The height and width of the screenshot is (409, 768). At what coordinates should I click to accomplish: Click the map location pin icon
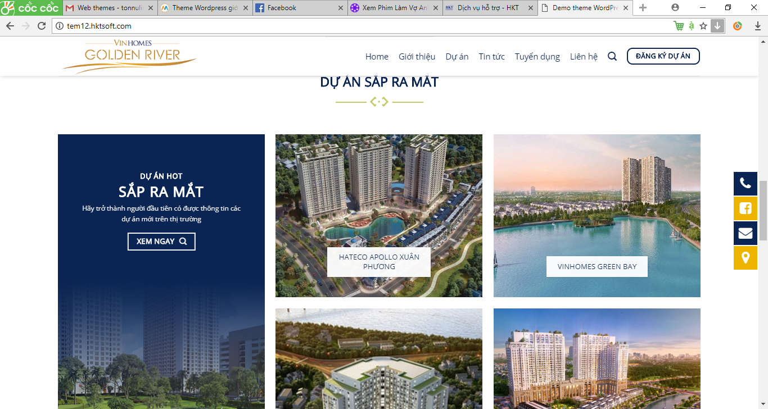[745, 258]
